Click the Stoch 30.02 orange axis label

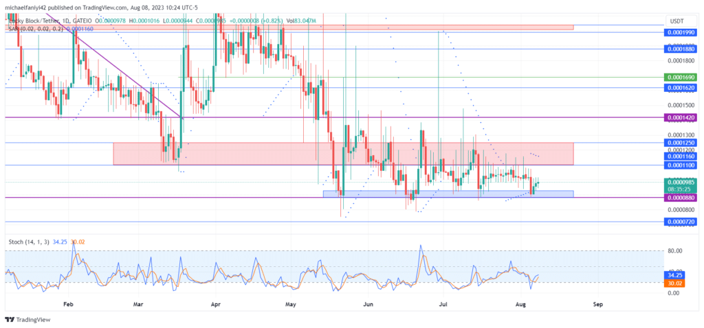[x=674, y=283]
